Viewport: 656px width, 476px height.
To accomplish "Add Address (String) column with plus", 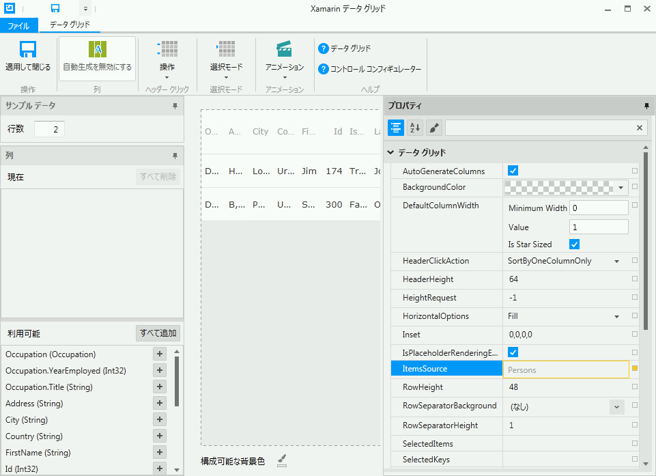I will click(x=160, y=403).
